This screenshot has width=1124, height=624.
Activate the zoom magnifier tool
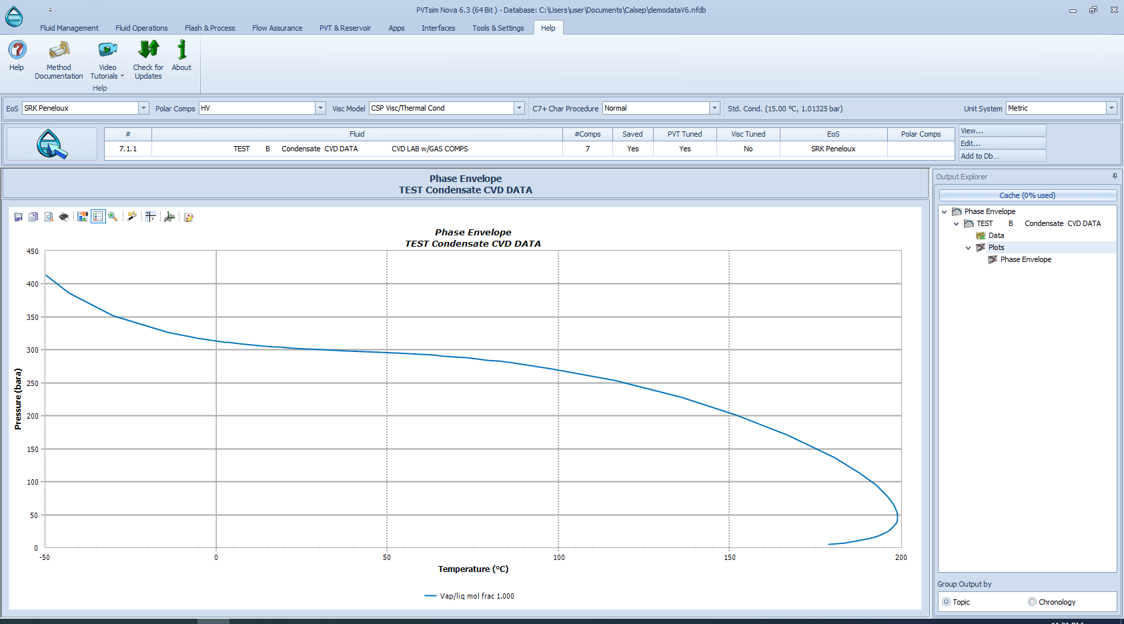pyautogui.click(x=113, y=217)
